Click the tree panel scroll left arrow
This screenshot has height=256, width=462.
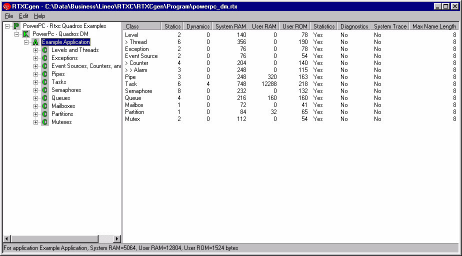point(7,238)
